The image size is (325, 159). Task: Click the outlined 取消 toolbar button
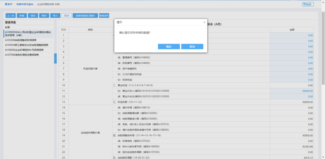pyautogui.click(x=67, y=15)
